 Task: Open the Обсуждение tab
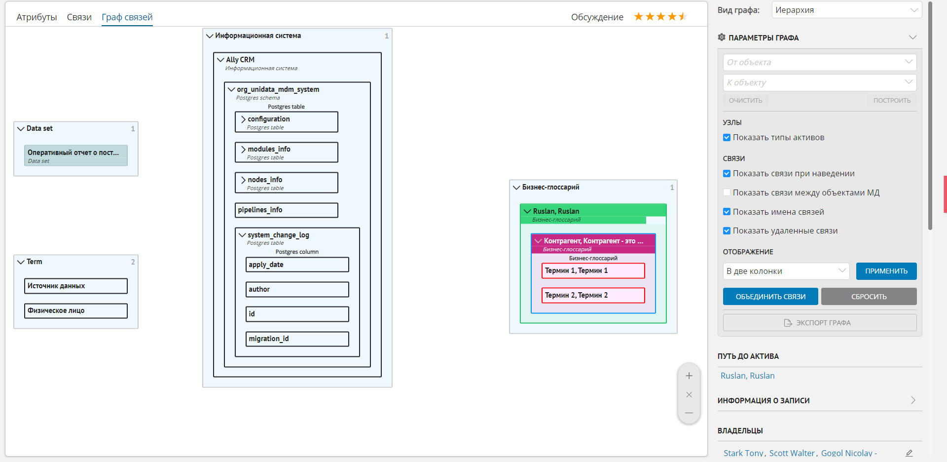597,17
